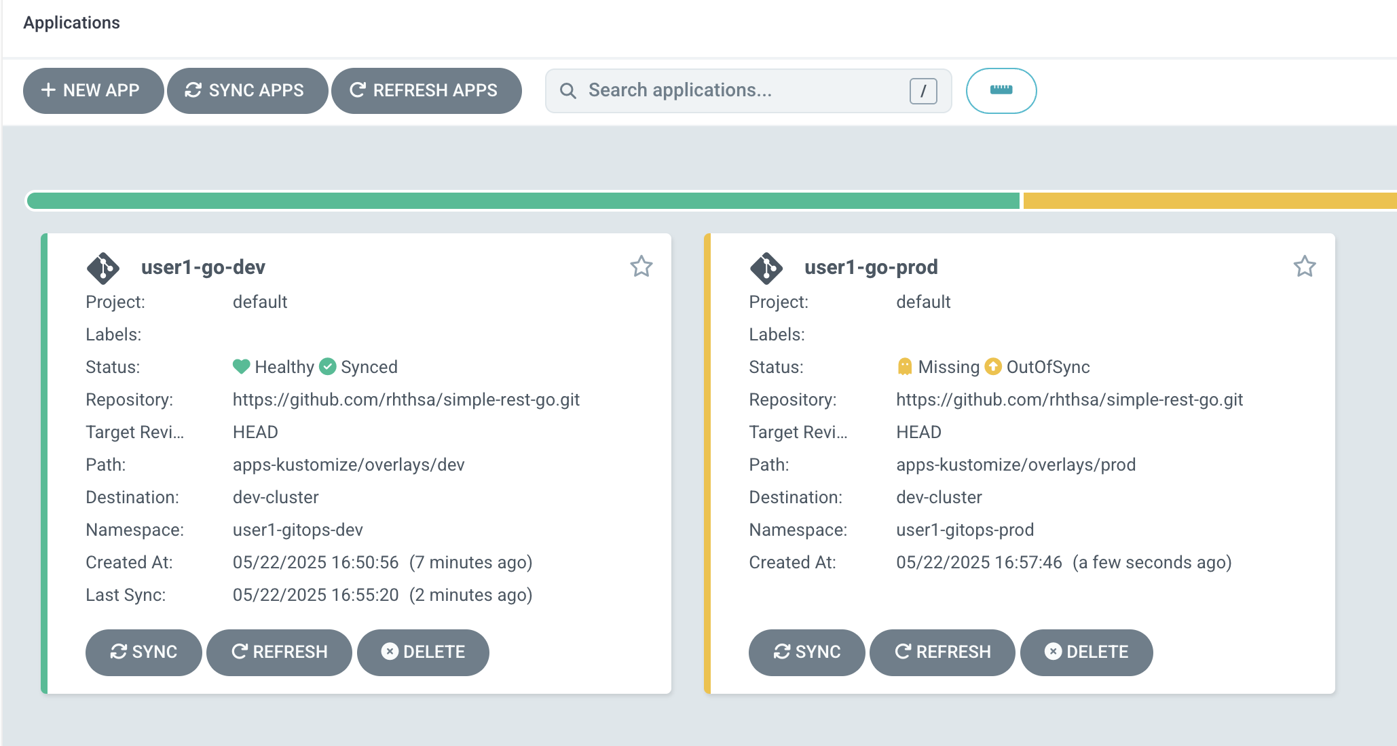Refresh the user1-go-dev application

[279, 652]
